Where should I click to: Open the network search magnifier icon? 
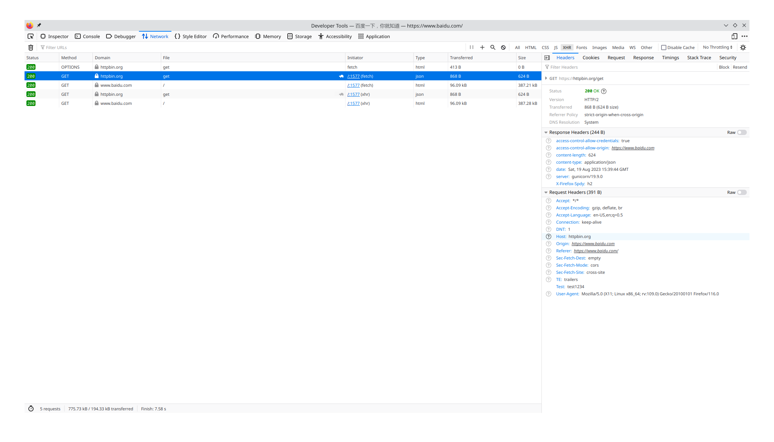click(x=493, y=48)
